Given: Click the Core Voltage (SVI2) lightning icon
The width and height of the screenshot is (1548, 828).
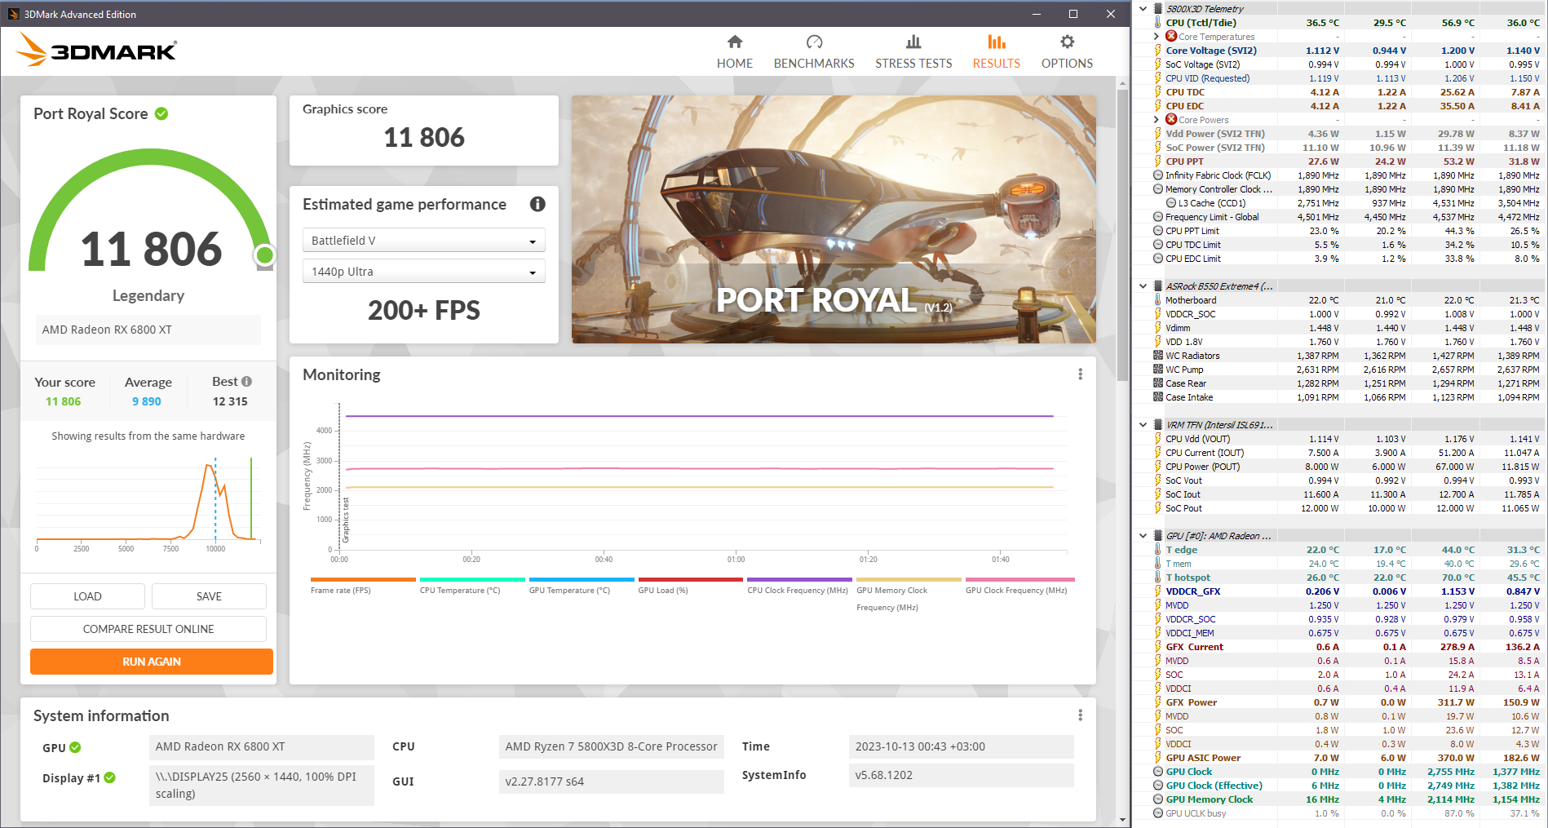Looking at the screenshot, I should point(1157,51).
